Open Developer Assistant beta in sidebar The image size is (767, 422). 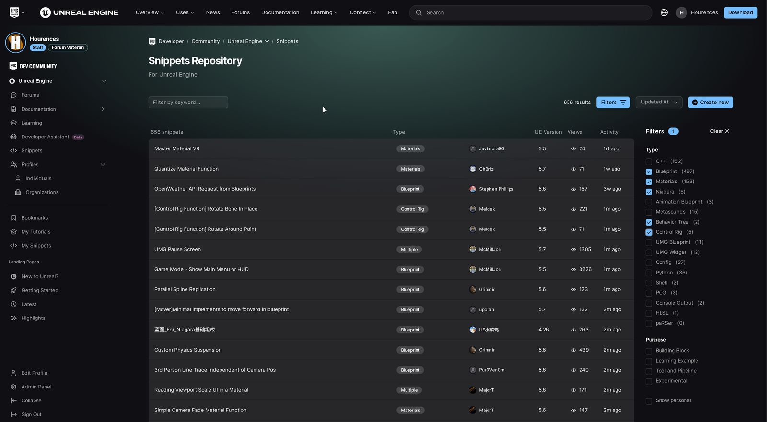(45, 137)
